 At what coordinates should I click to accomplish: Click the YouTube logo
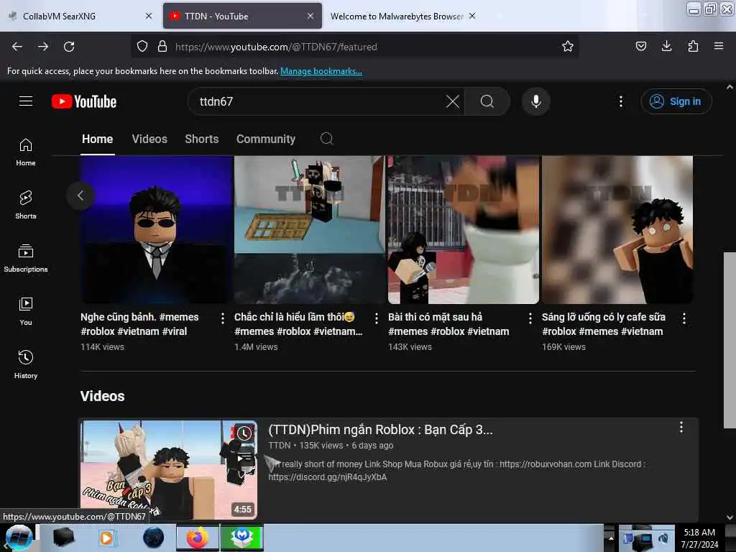point(84,101)
